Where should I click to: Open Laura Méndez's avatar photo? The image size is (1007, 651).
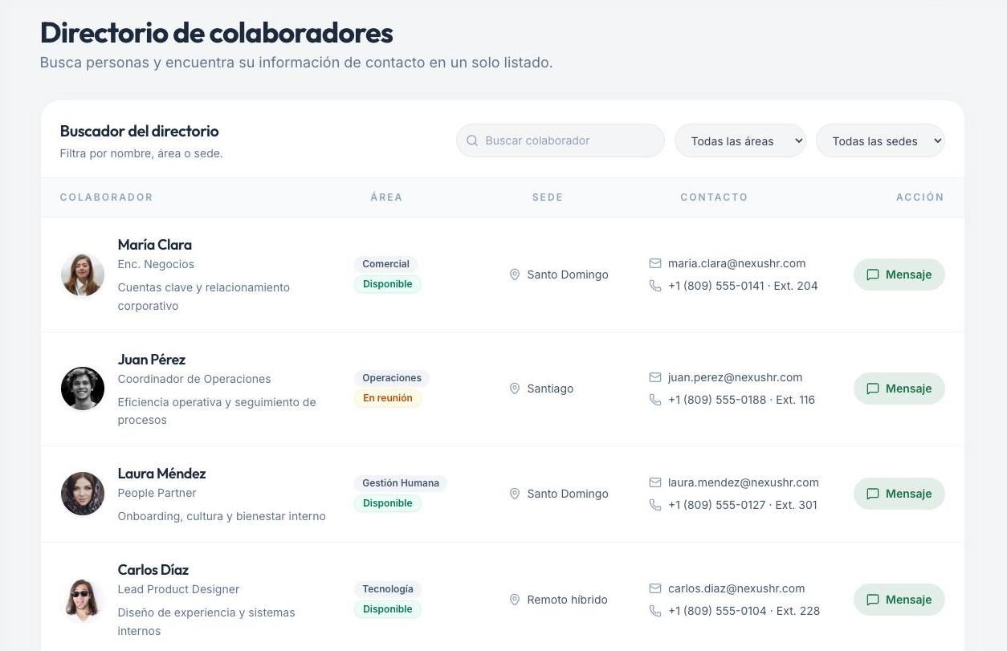pyautogui.click(x=83, y=494)
